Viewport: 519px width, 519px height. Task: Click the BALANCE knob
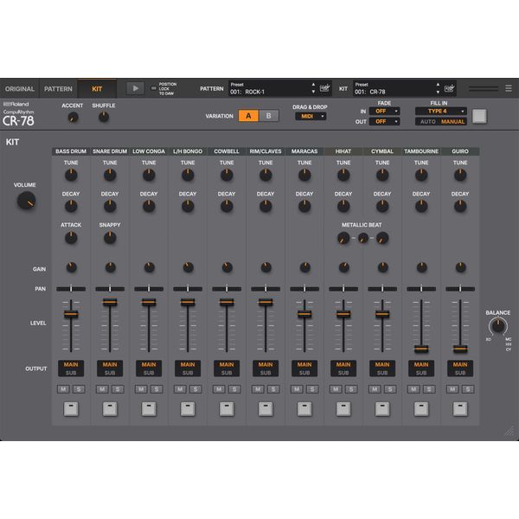498,326
